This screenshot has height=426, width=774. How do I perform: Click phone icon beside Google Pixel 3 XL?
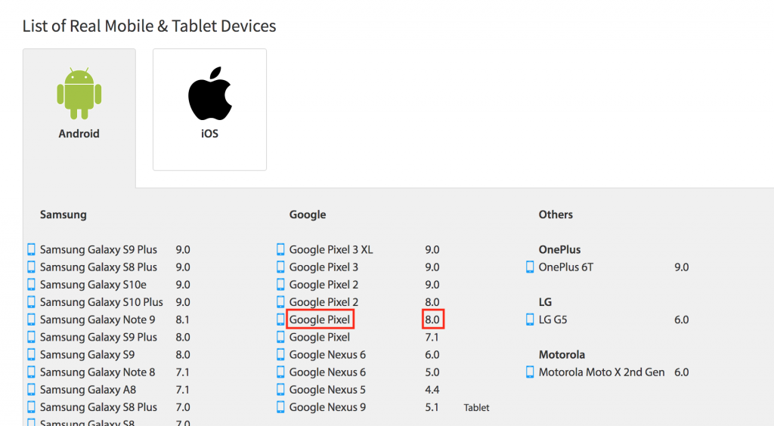pos(280,249)
